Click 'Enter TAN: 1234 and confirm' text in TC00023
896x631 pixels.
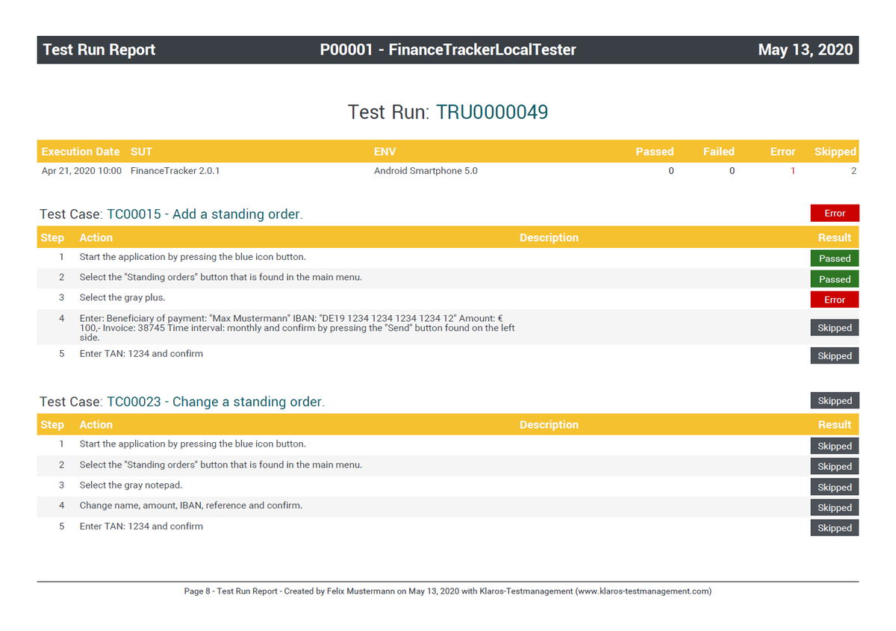coord(141,526)
